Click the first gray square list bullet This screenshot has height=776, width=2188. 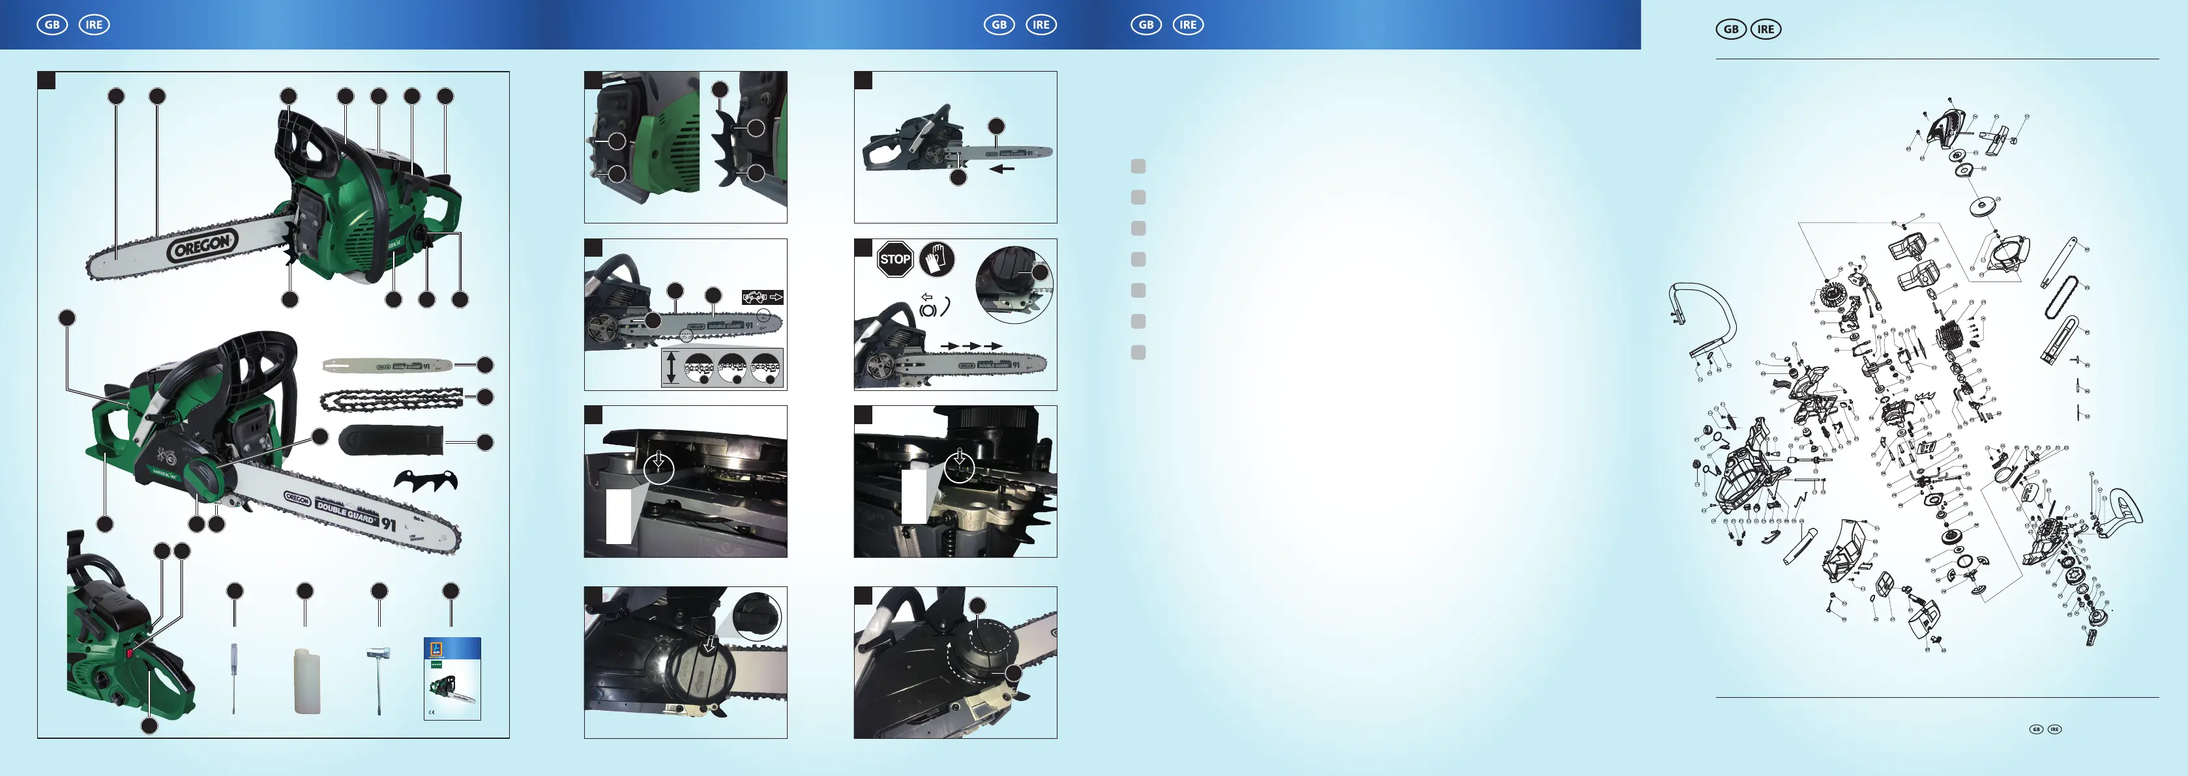[x=1138, y=166]
